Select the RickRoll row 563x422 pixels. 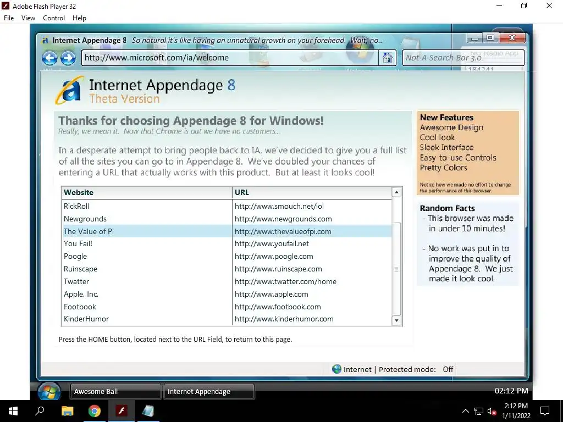tap(227, 207)
